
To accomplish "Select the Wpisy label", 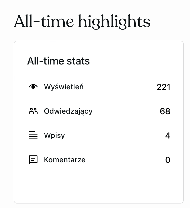I will click(54, 136).
